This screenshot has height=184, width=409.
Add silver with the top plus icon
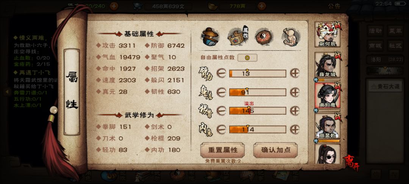click(x=262, y=6)
